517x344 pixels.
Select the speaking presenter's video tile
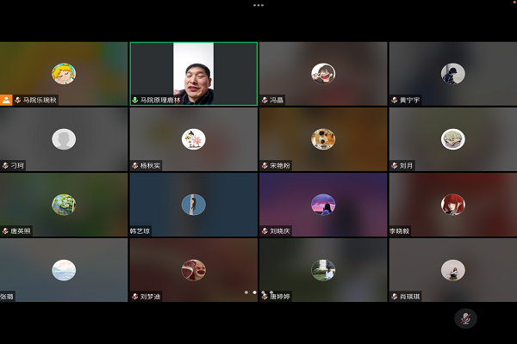click(193, 73)
